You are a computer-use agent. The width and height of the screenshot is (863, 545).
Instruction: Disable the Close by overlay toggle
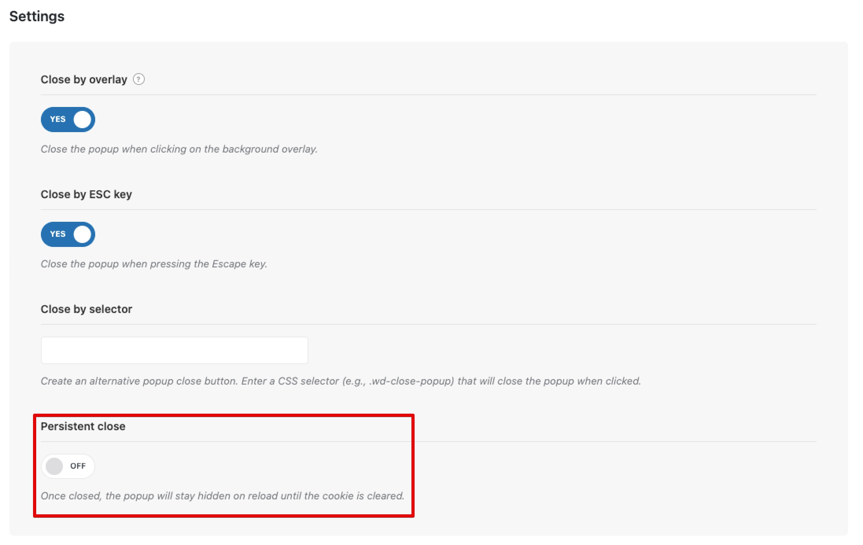(x=68, y=120)
